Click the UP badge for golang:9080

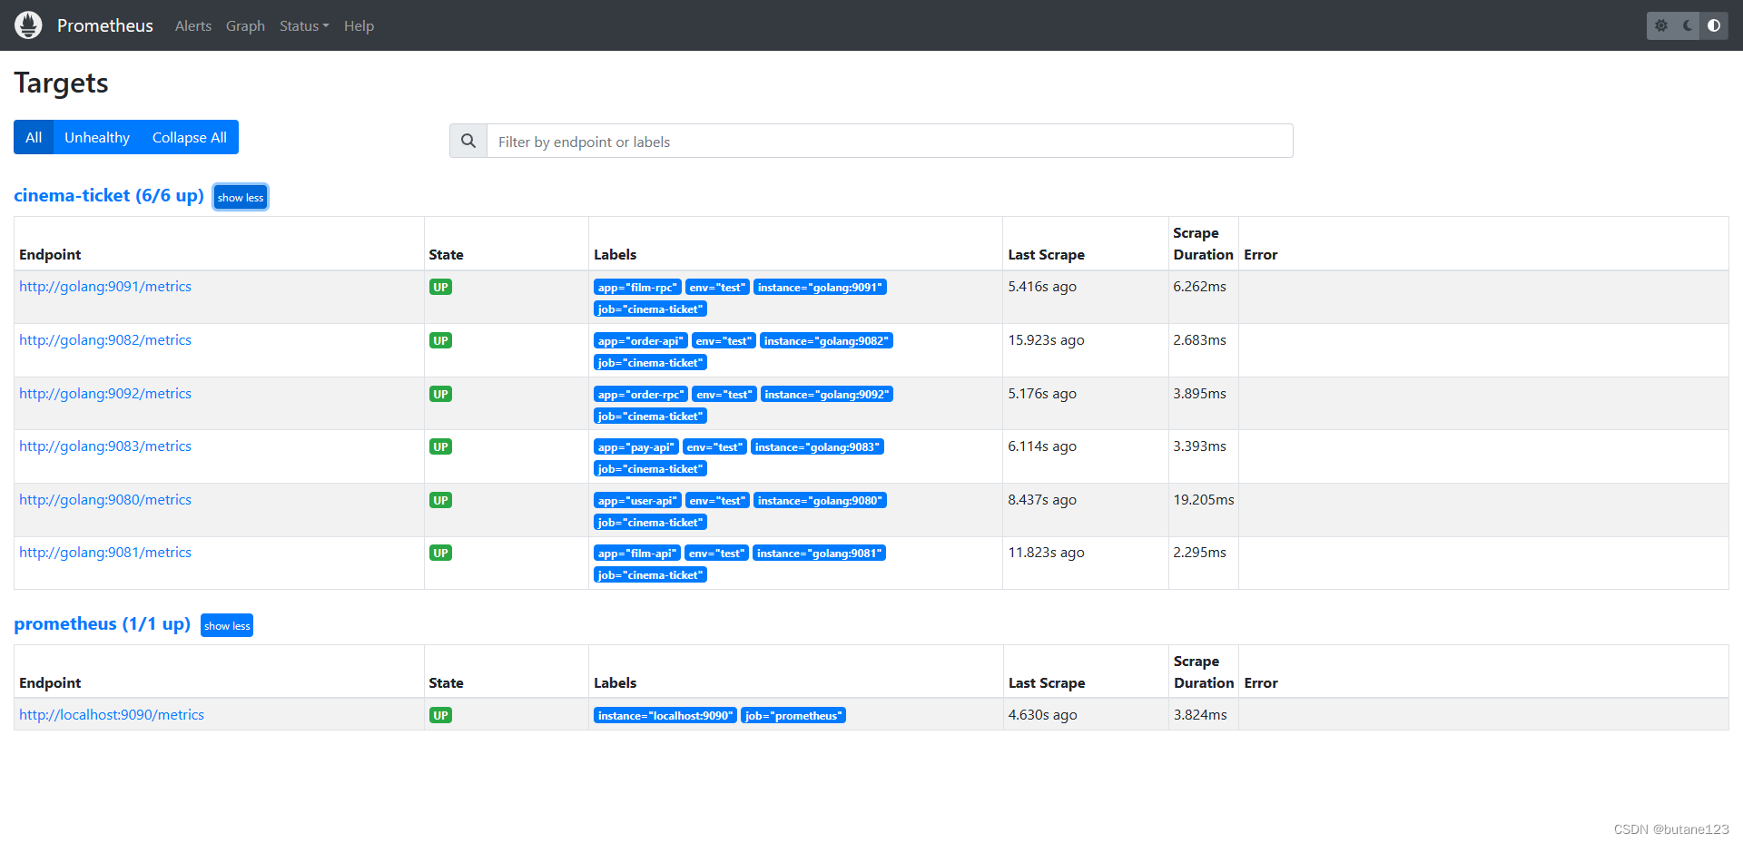click(x=440, y=500)
